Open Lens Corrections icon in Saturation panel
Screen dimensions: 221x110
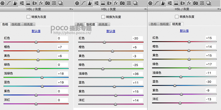[109, 3]
